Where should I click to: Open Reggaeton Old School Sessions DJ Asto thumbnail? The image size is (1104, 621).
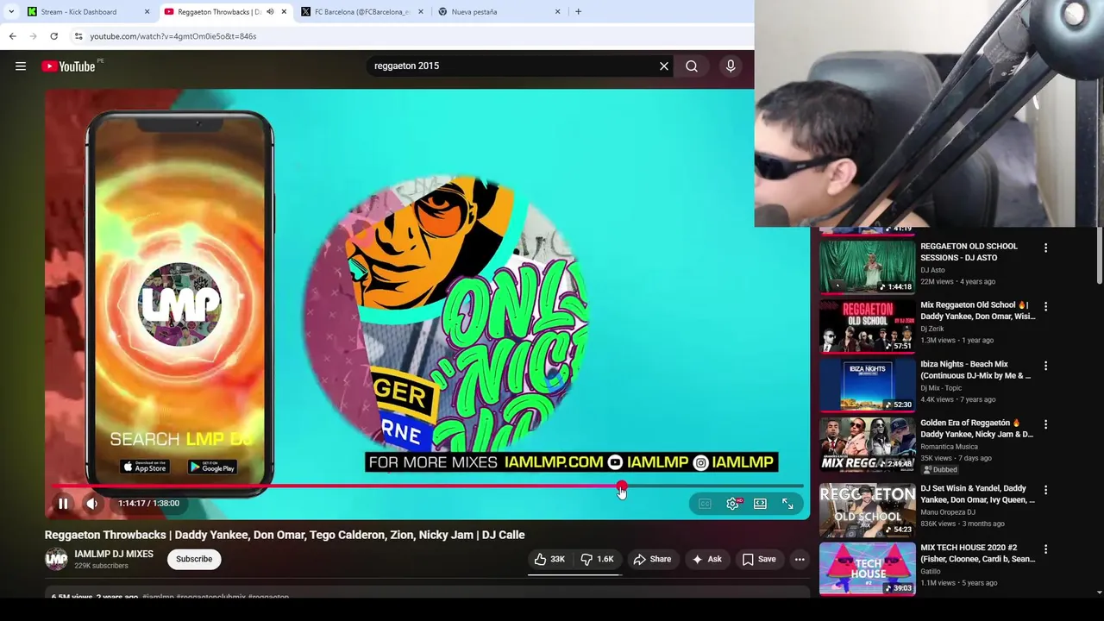click(867, 267)
